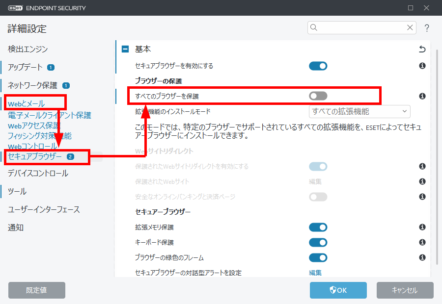Show info for 保護されたWebサイト
The width and height of the screenshot is (442, 304).
tap(422, 181)
